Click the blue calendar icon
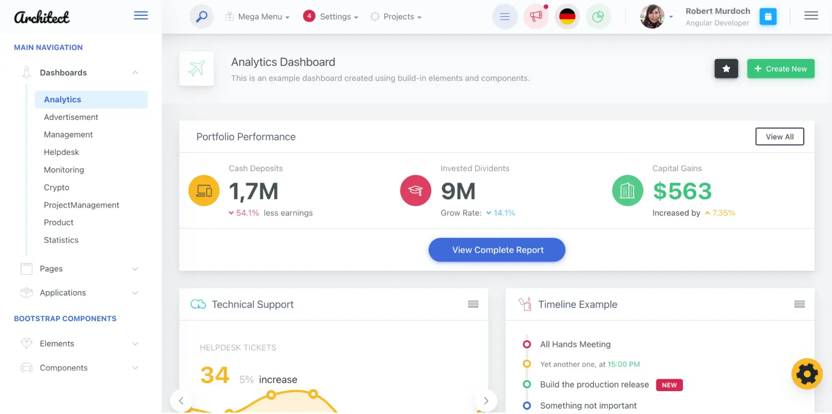 point(768,17)
